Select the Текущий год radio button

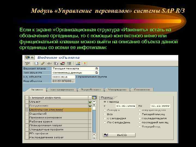coord(139,127)
